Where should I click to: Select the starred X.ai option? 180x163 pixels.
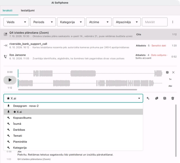73,112
